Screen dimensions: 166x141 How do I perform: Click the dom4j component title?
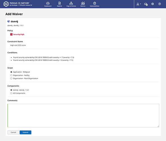click(14, 21)
